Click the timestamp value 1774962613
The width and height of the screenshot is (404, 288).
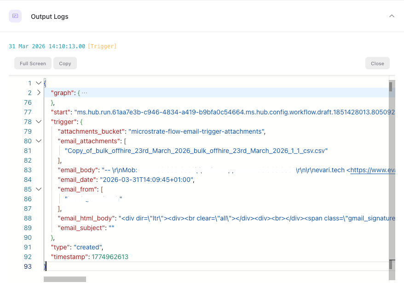coord(110,257)
